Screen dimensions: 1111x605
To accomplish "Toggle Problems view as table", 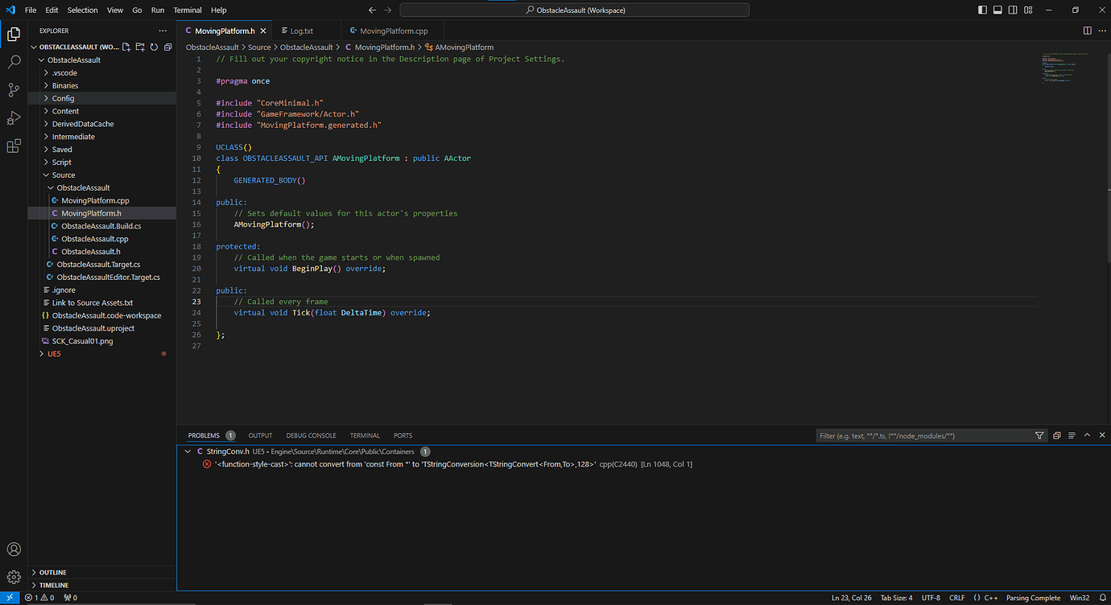I will [x=1072, y=435].
